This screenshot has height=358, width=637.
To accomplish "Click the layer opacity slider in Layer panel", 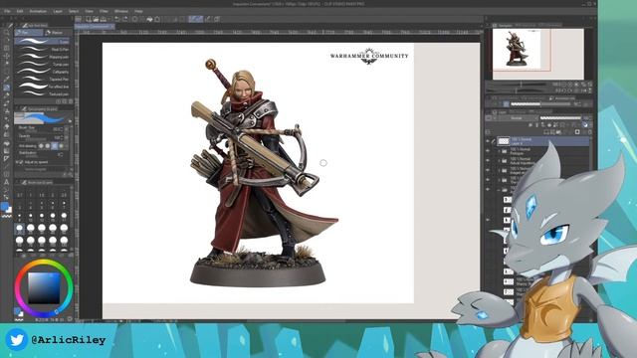I will point(560,118).
